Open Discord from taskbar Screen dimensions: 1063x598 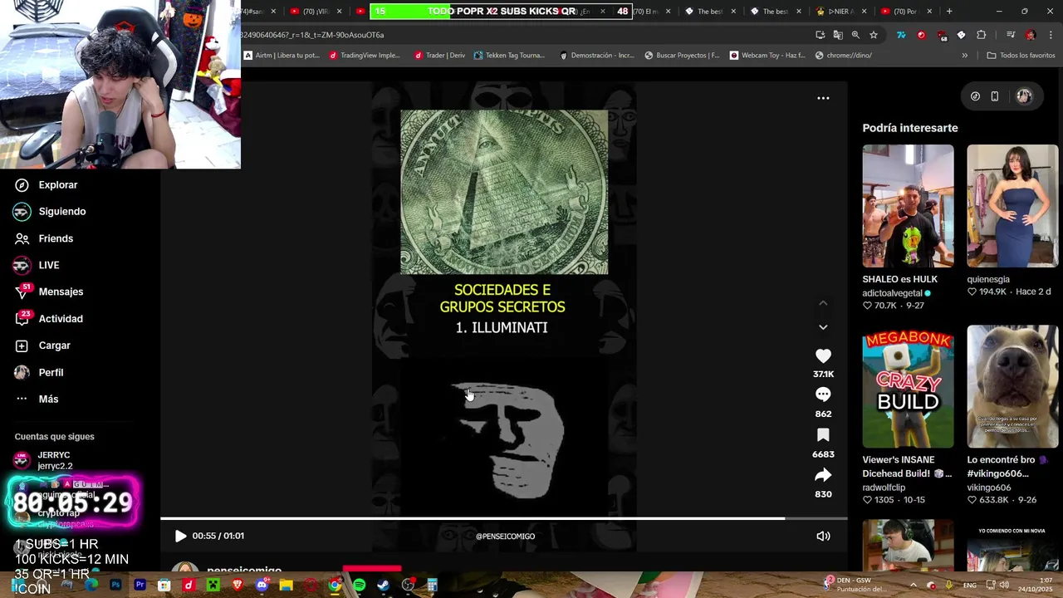(262, 586)
